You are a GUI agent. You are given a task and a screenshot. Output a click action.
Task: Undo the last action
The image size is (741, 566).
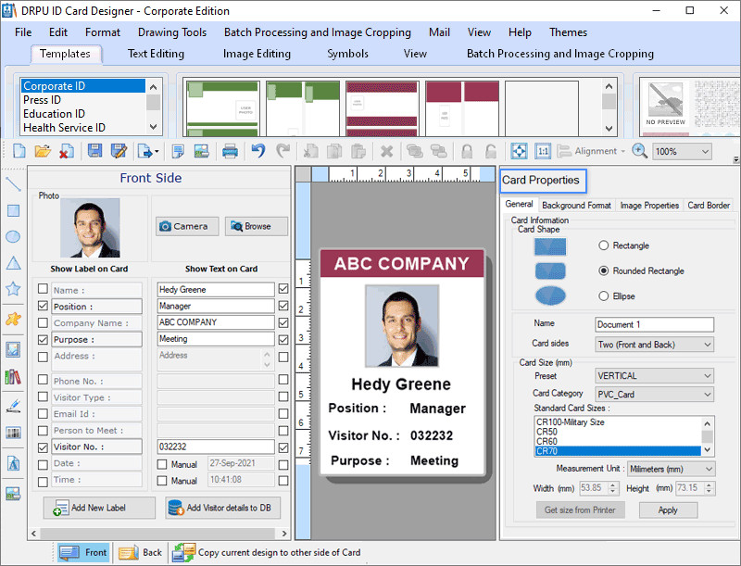(258, 151)
